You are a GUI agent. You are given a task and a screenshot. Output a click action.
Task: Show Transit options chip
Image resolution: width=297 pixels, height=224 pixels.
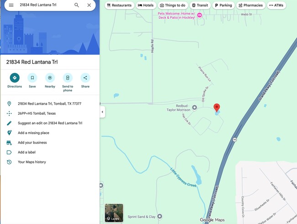(200, 5)
